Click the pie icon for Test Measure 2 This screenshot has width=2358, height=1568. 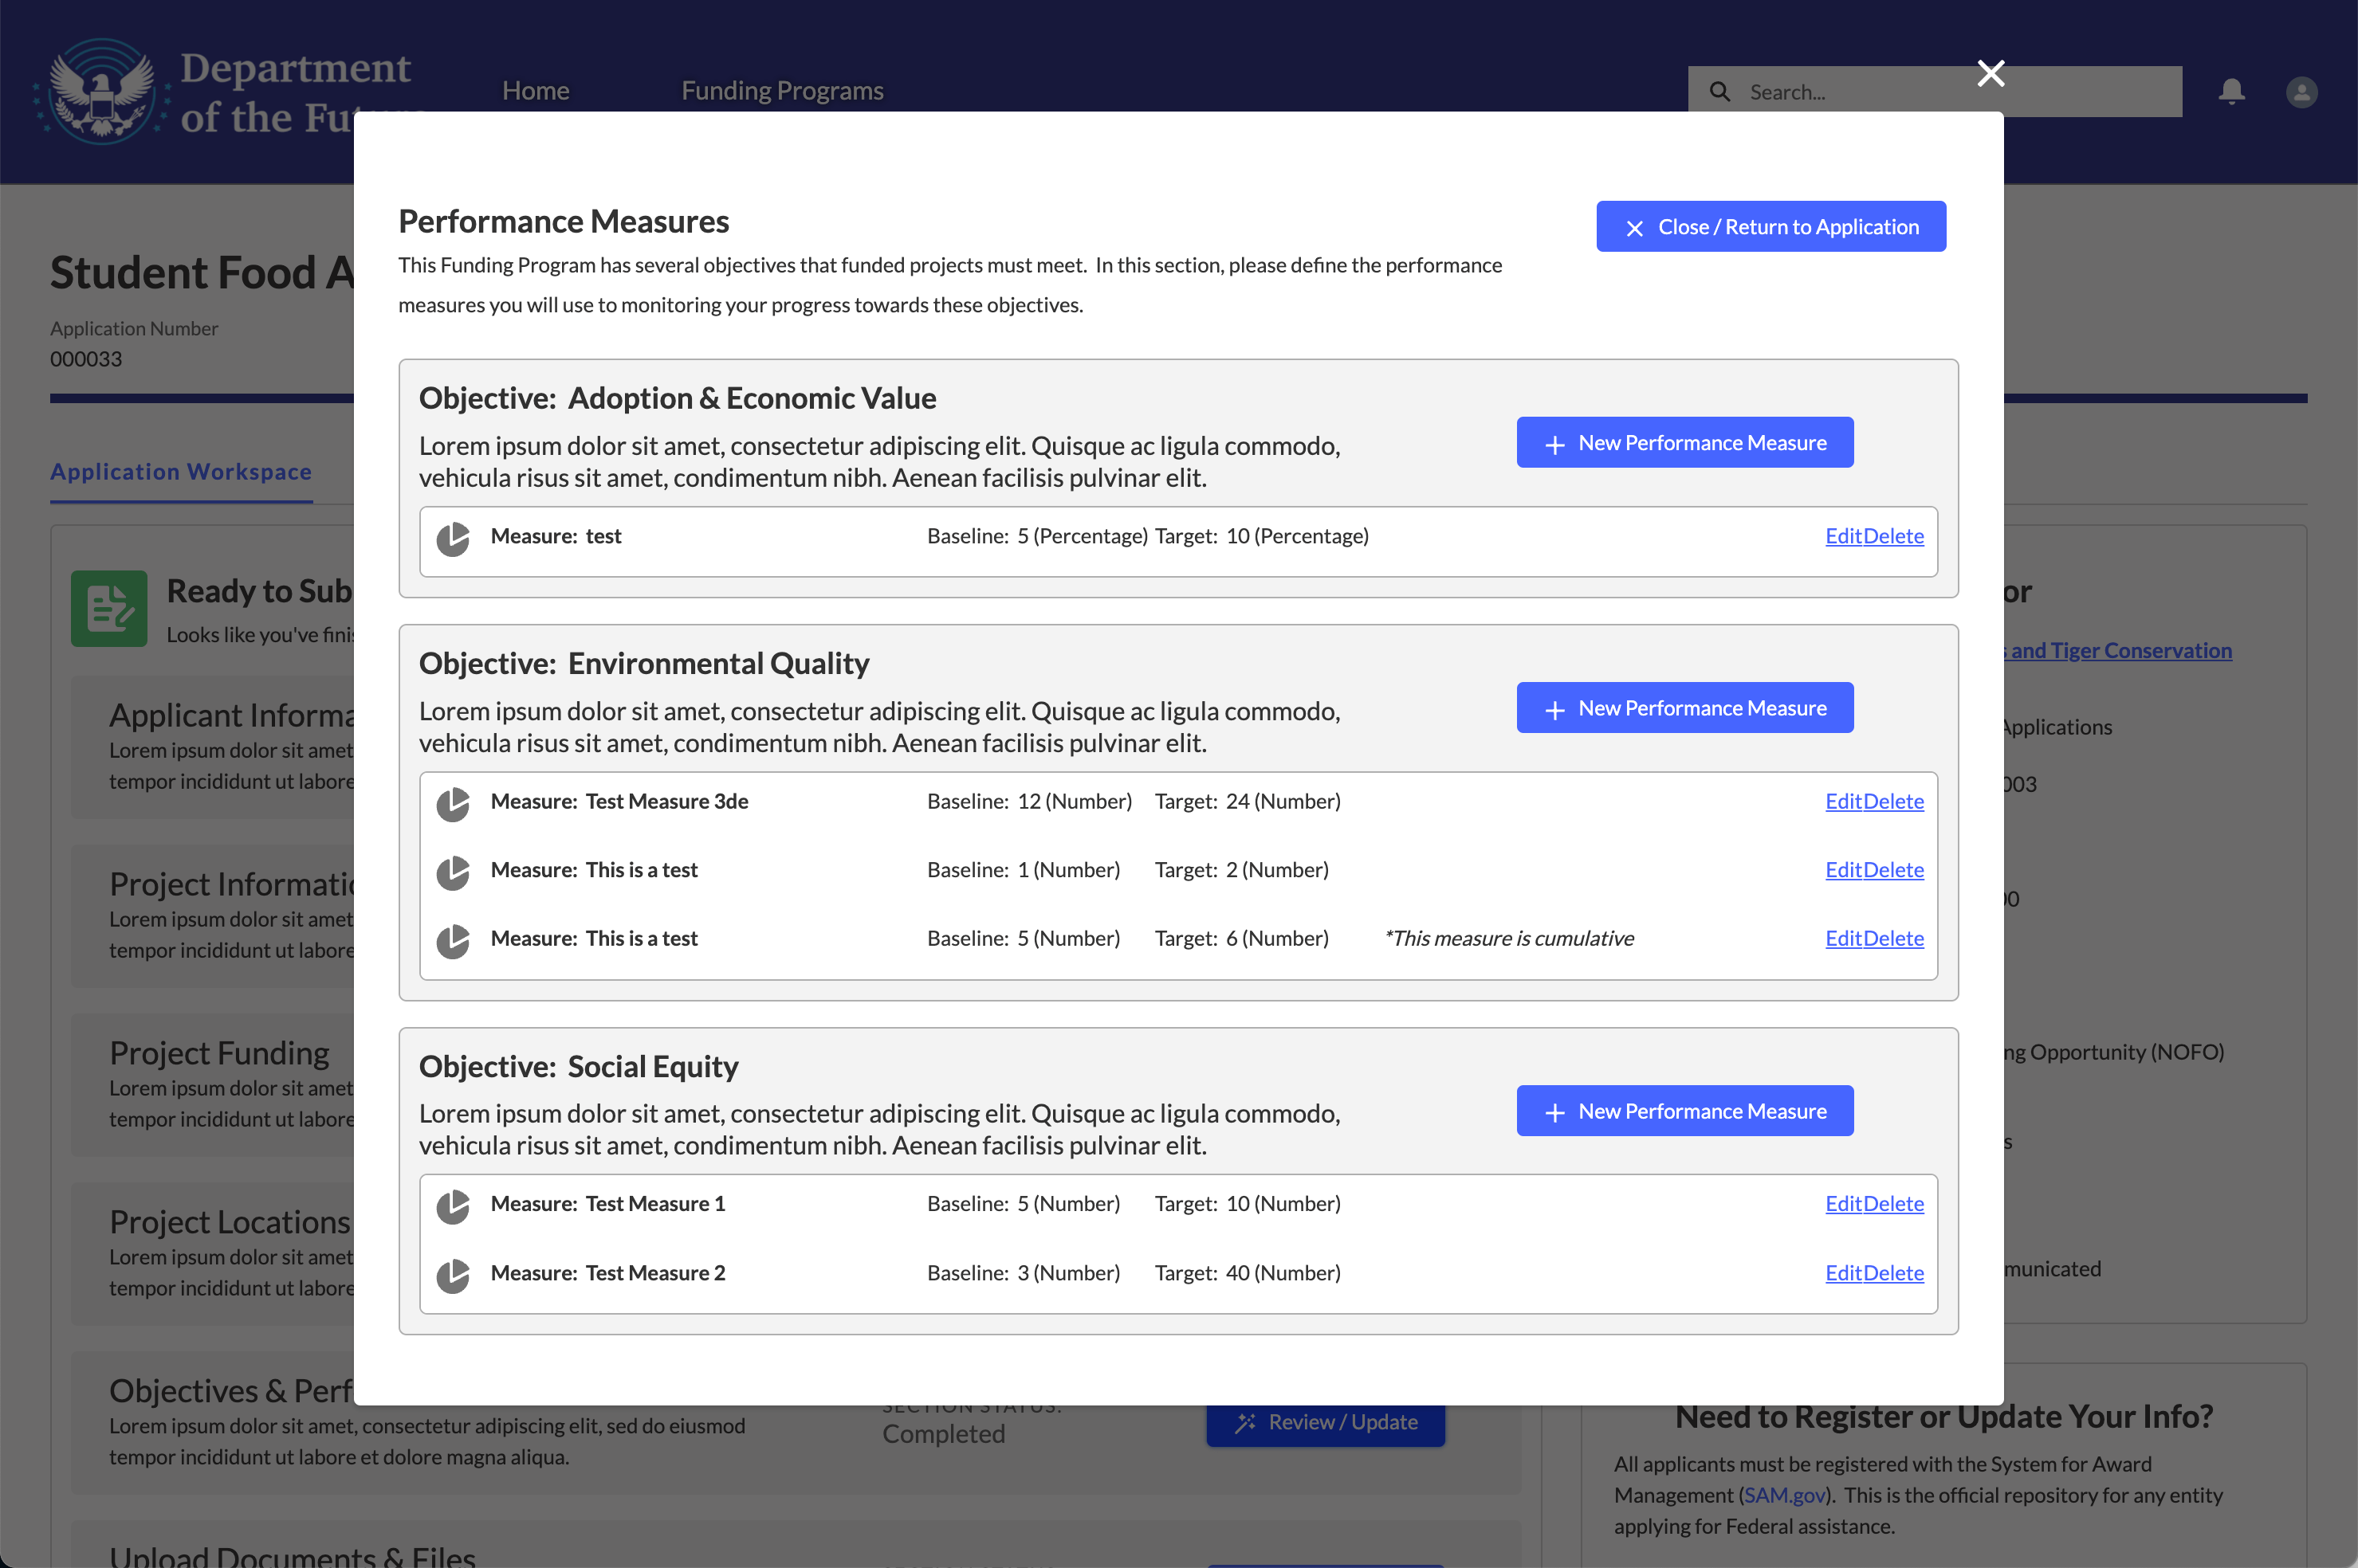[x=454, y=1275]
